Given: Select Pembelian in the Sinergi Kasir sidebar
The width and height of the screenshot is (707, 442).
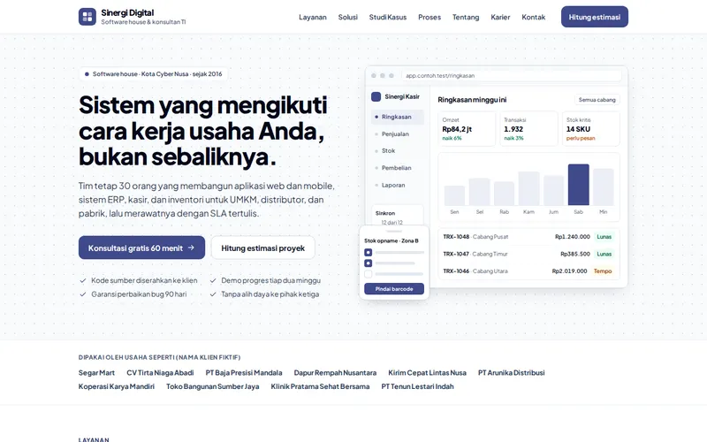Looking at the screenshot, I should coord(397,168).
